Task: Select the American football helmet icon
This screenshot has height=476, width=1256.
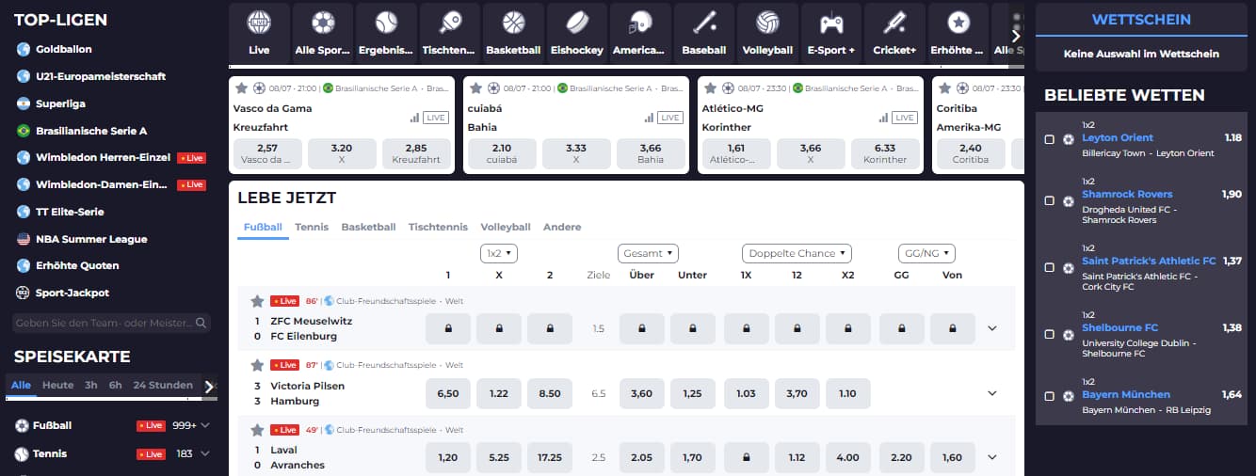Action: [x=640, y=23]
